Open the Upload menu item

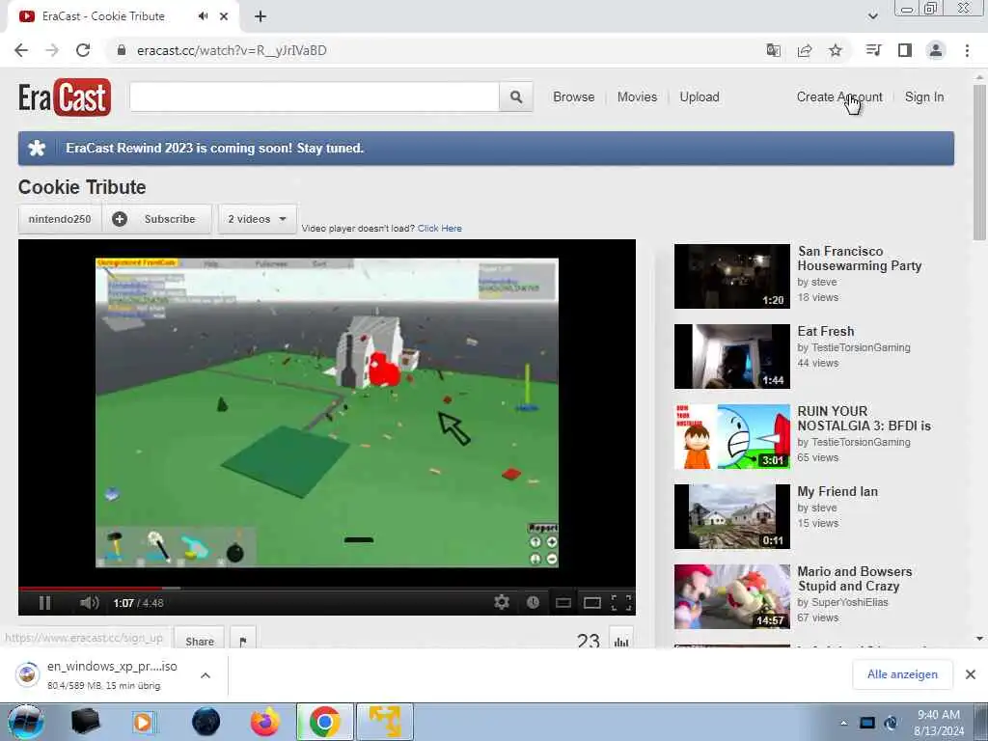click(x=700, y=97)
